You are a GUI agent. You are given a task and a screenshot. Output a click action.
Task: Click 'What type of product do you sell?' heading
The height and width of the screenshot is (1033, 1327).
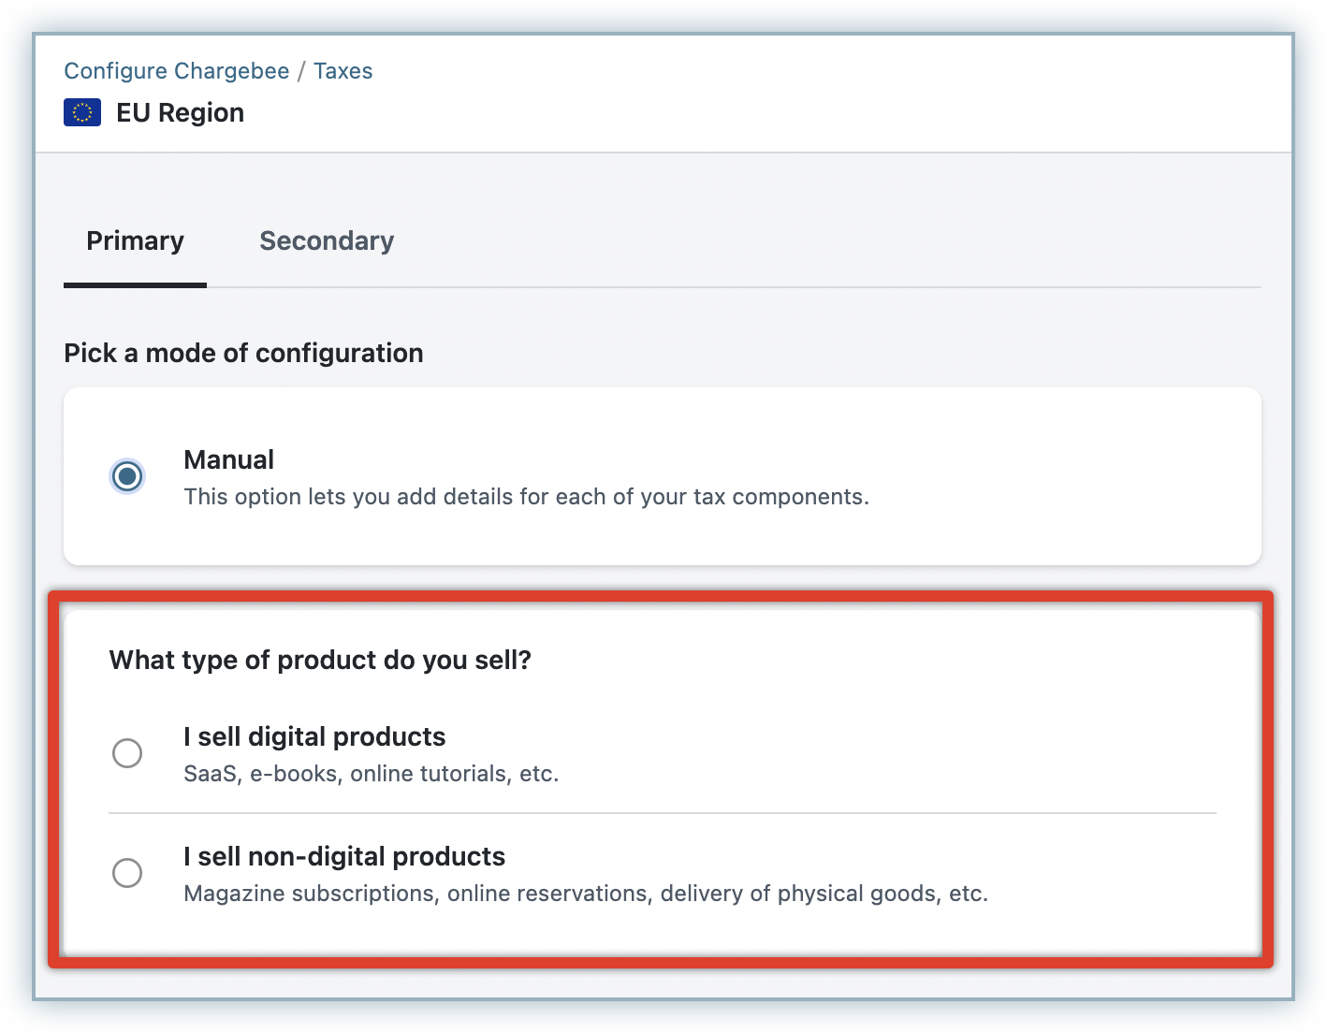[320, 661]
